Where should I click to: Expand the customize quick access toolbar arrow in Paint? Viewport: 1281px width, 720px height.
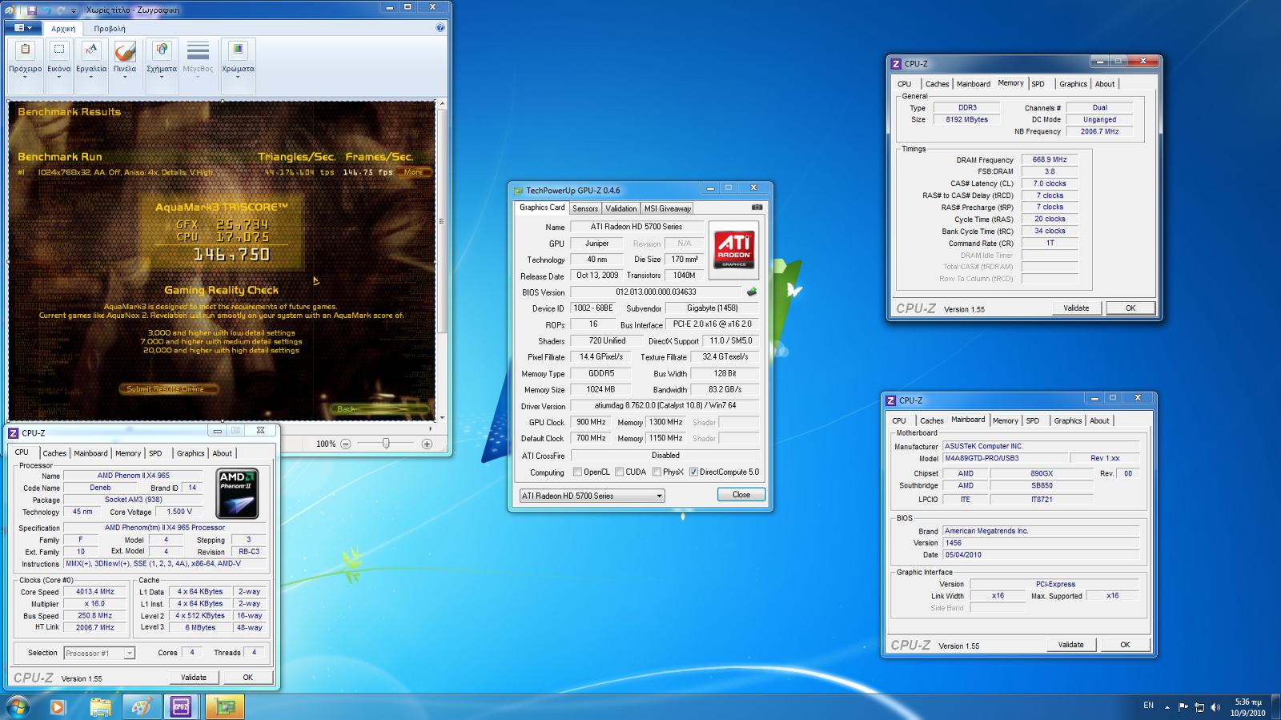(x=74, y=10)
